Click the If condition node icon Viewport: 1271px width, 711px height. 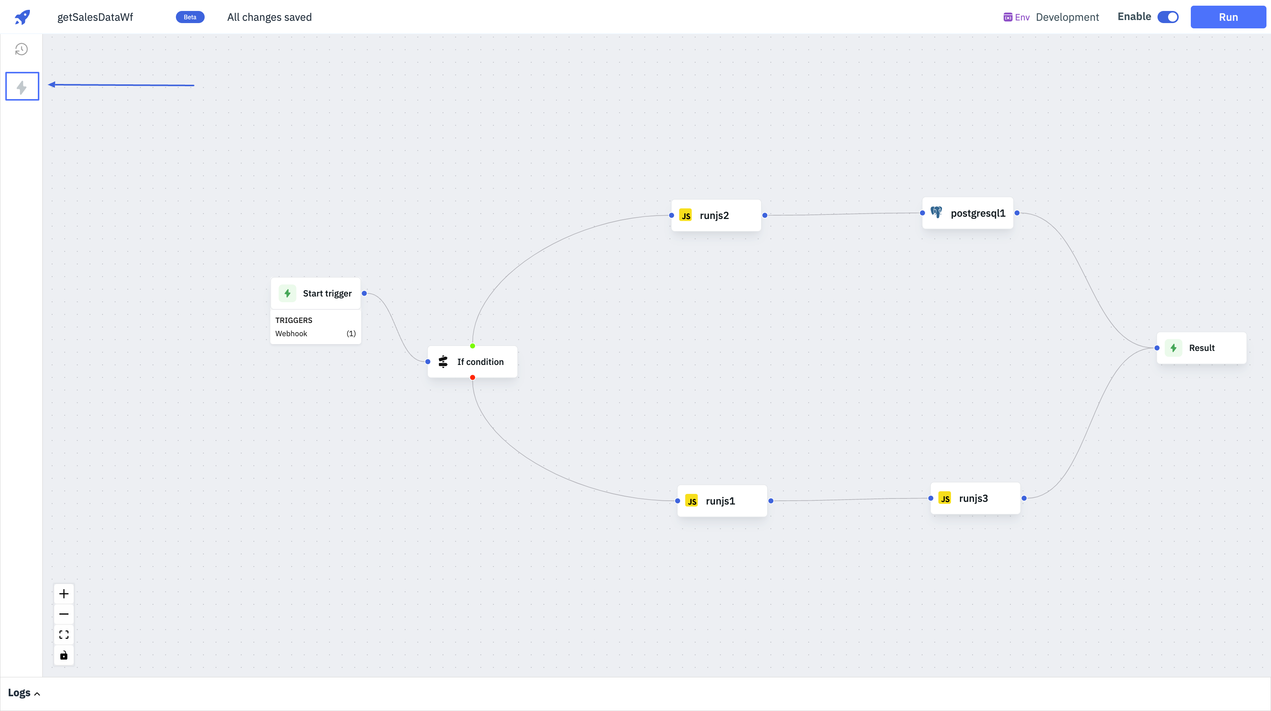pos(443,361)
